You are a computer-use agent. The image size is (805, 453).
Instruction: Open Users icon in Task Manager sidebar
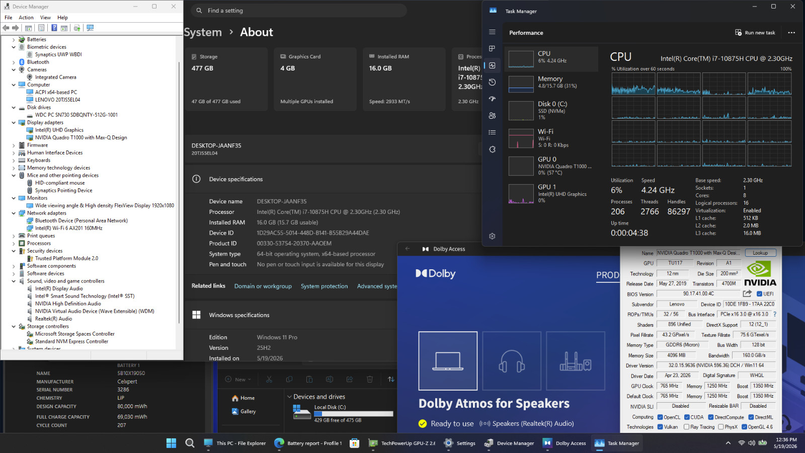tap(492, 116)
